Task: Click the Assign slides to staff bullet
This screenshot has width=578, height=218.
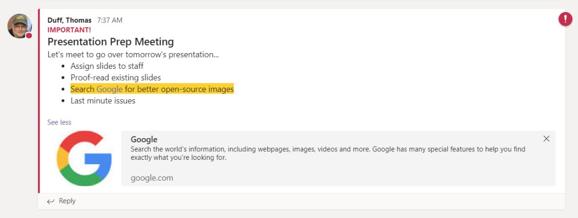Action: [x=107, y=66]
